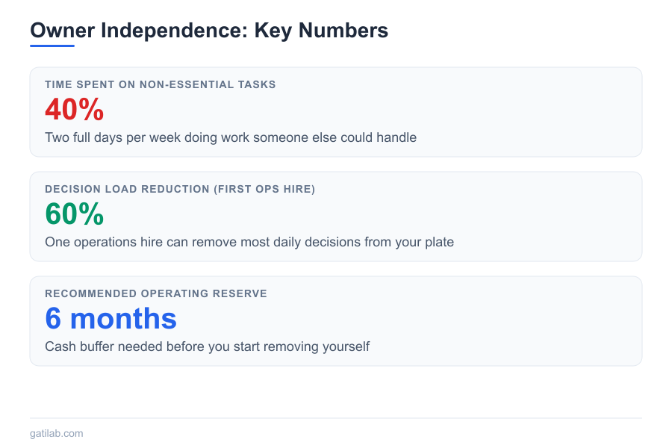The height and width of the screenshot is (448, 672).
Task: Click the 'Two full days per week' description
Action: pyautogui.click(x=230, y=137)
